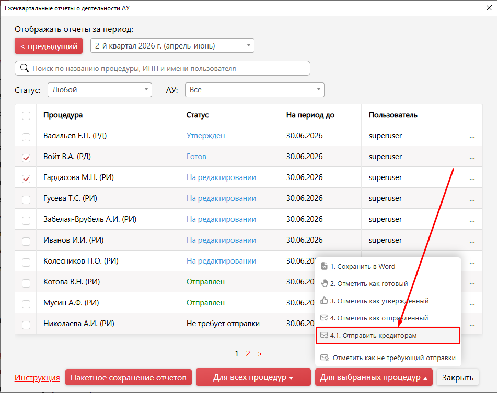
Task: Click the envelope icon for Отметить как отправленный
Action: point(324,318)
